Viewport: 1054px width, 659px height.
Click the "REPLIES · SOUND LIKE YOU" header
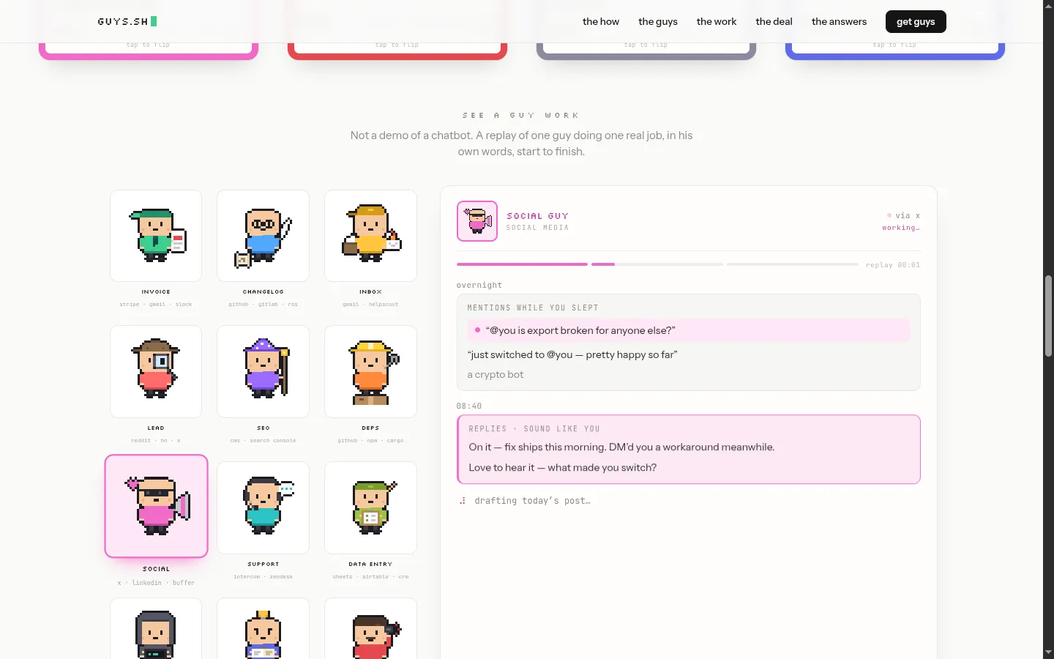click(534, 429)
